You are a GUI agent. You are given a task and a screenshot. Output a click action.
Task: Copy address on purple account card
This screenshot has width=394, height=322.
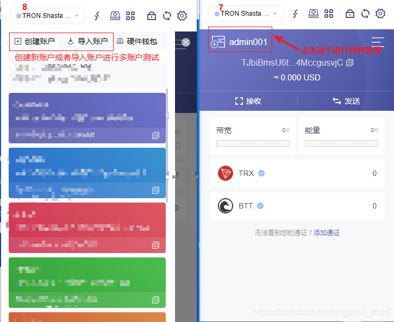(x=155, y=136)
